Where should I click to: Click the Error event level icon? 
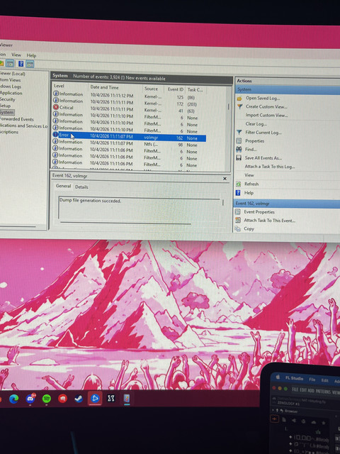tap(55, 135)
